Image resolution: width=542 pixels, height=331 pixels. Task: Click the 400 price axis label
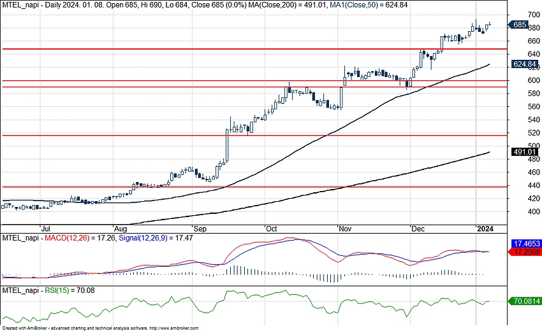534,211
